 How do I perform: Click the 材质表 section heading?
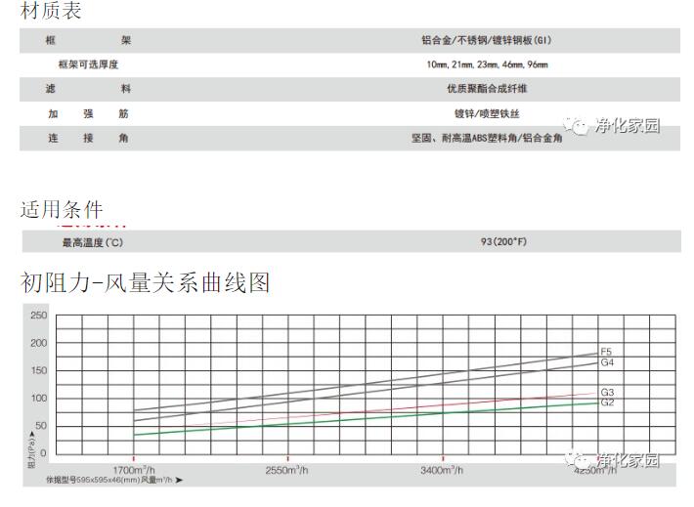51,12
